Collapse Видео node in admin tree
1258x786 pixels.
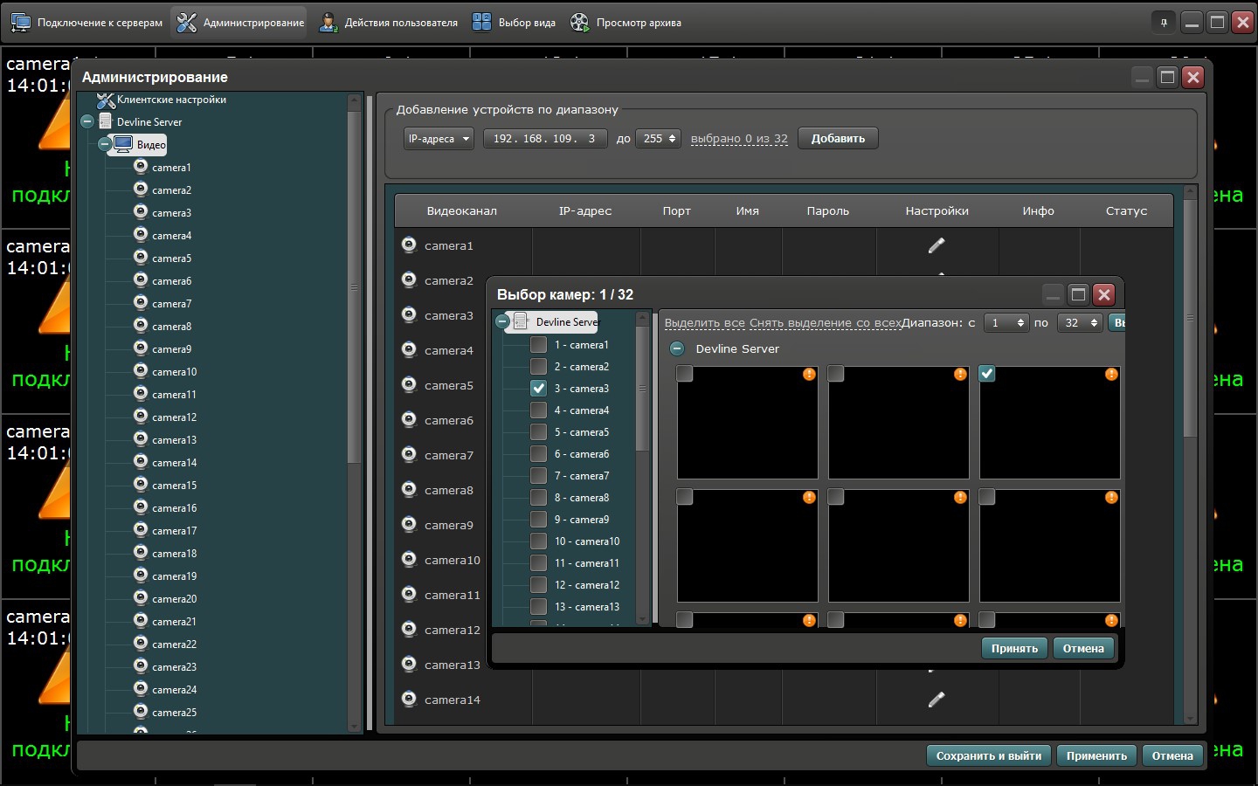click(105, 144)
